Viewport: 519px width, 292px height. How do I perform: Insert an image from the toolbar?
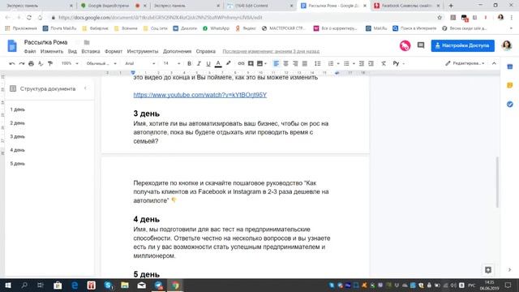260,63
